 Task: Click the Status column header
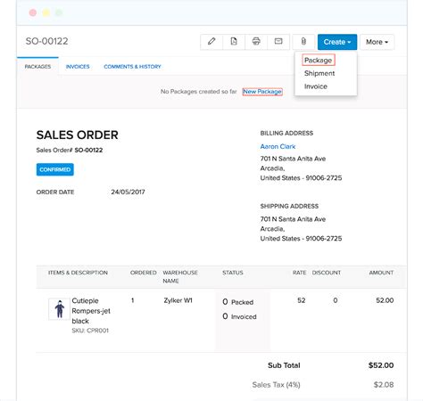coord(233,273)
